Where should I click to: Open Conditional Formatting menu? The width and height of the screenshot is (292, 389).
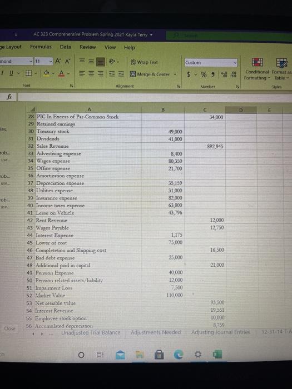click(257, 69)
